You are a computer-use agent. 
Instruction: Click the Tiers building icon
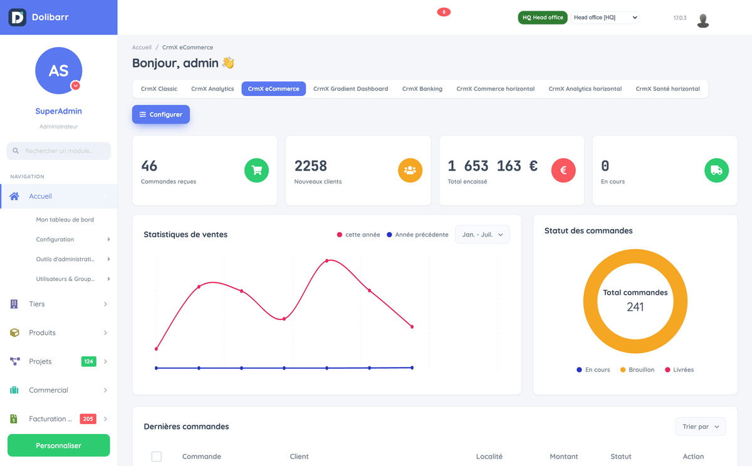pos(14,304)
